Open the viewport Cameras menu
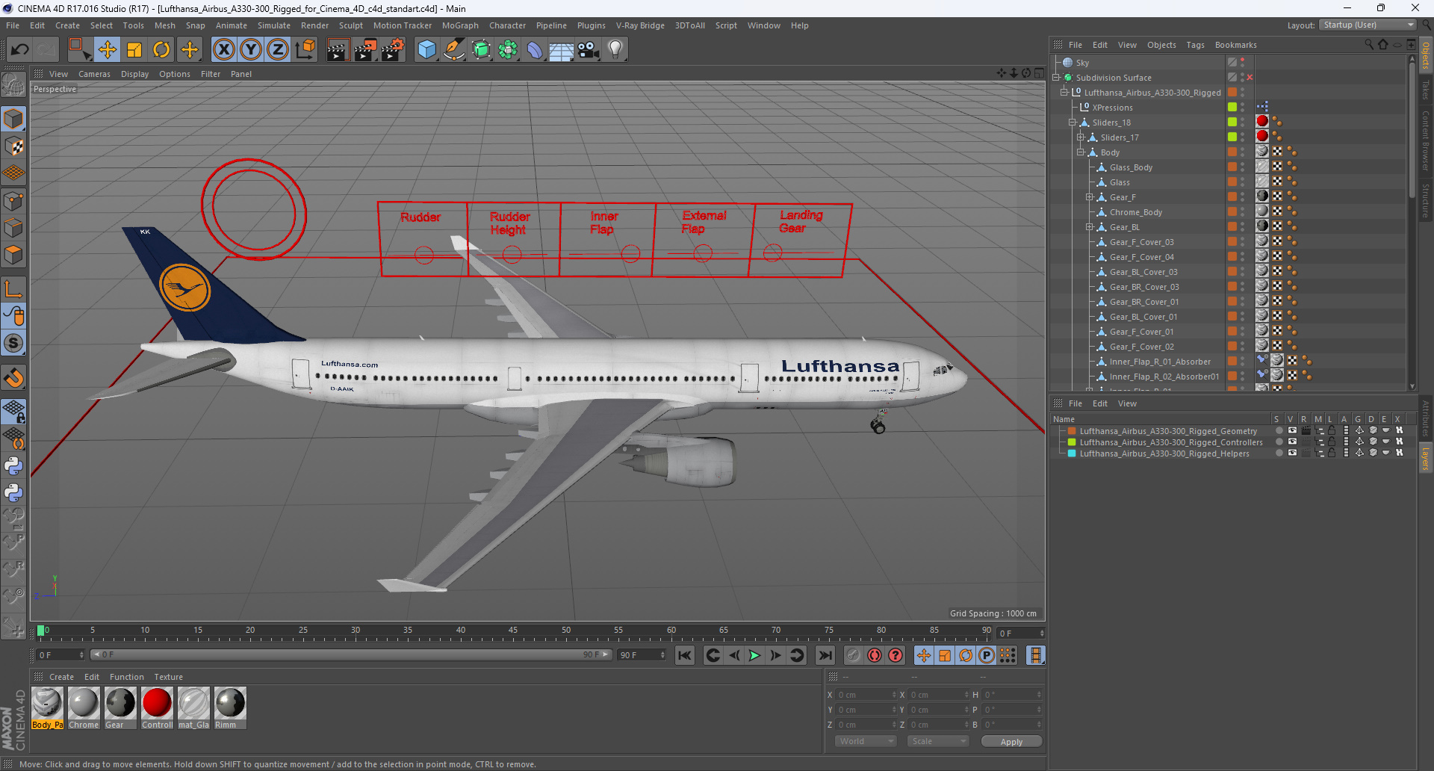This screenshot has width=1434, height=771. pos(94,74)
